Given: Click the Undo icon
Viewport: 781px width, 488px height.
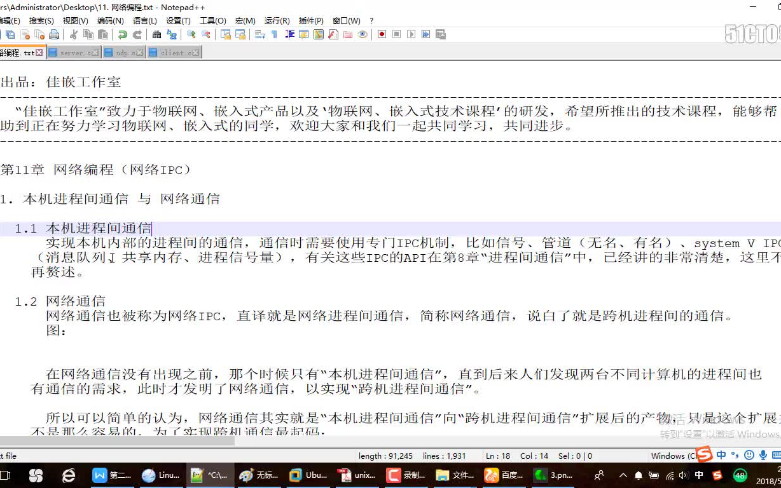Looking at the screenshot, I should pos(123,34).
